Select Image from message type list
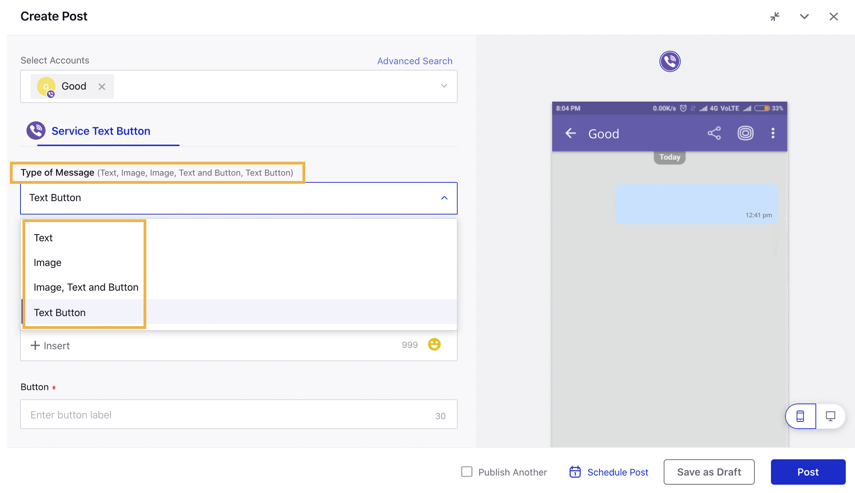Viewport: 855px width, 493px height. [x=47, y=263]
